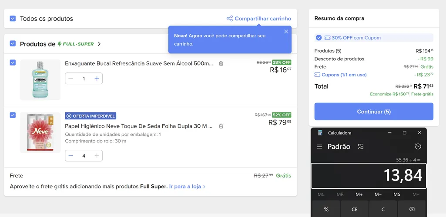This screenshot has width=446, height=217.
Task: Click the backspace key in Calculator
Action: (412, 209)
